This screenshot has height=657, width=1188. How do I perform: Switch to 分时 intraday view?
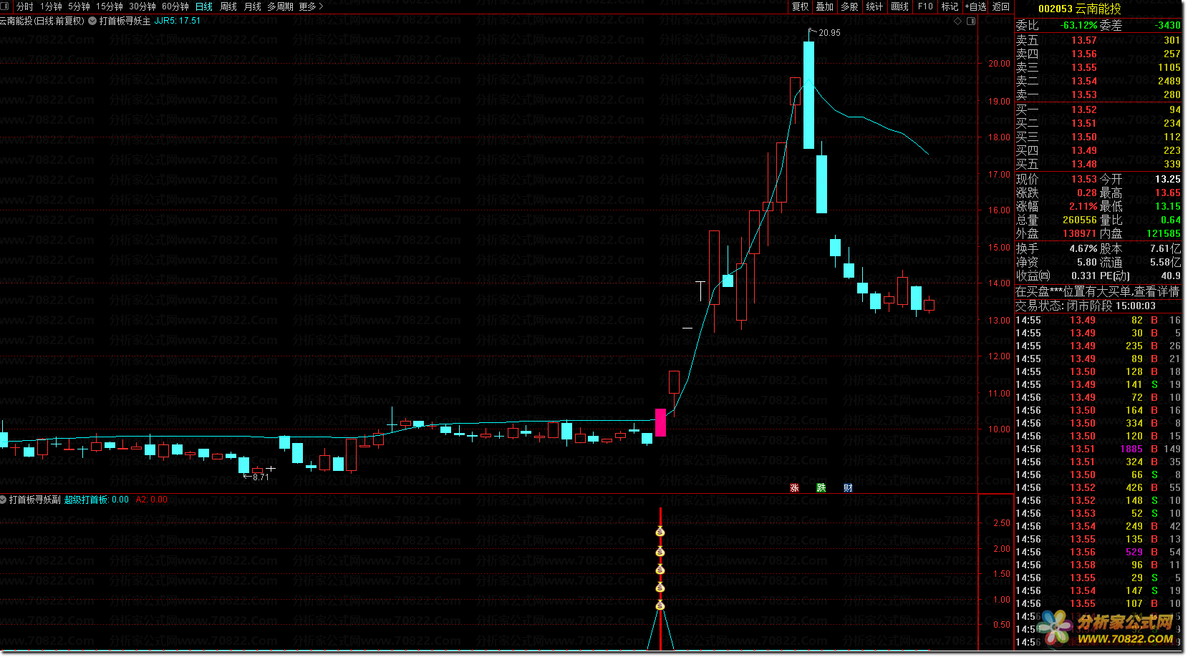pyautogui.click(x=24, y=6)
